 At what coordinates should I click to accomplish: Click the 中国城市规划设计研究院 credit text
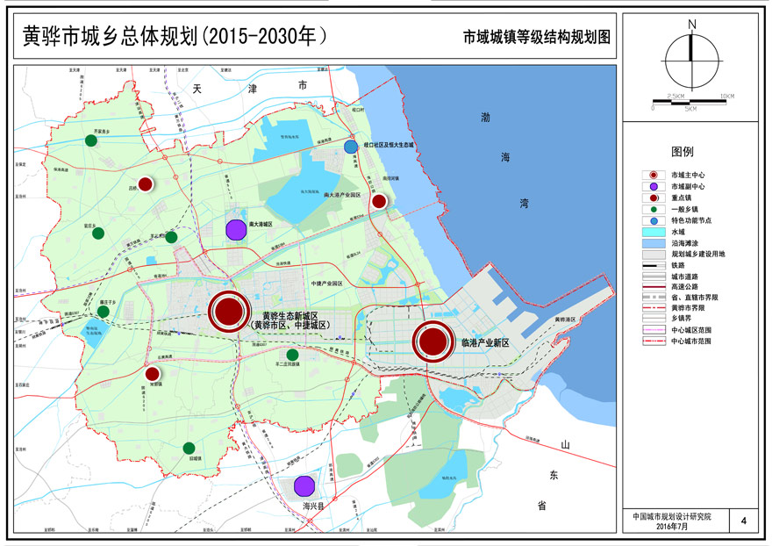[x=672, y=517]
